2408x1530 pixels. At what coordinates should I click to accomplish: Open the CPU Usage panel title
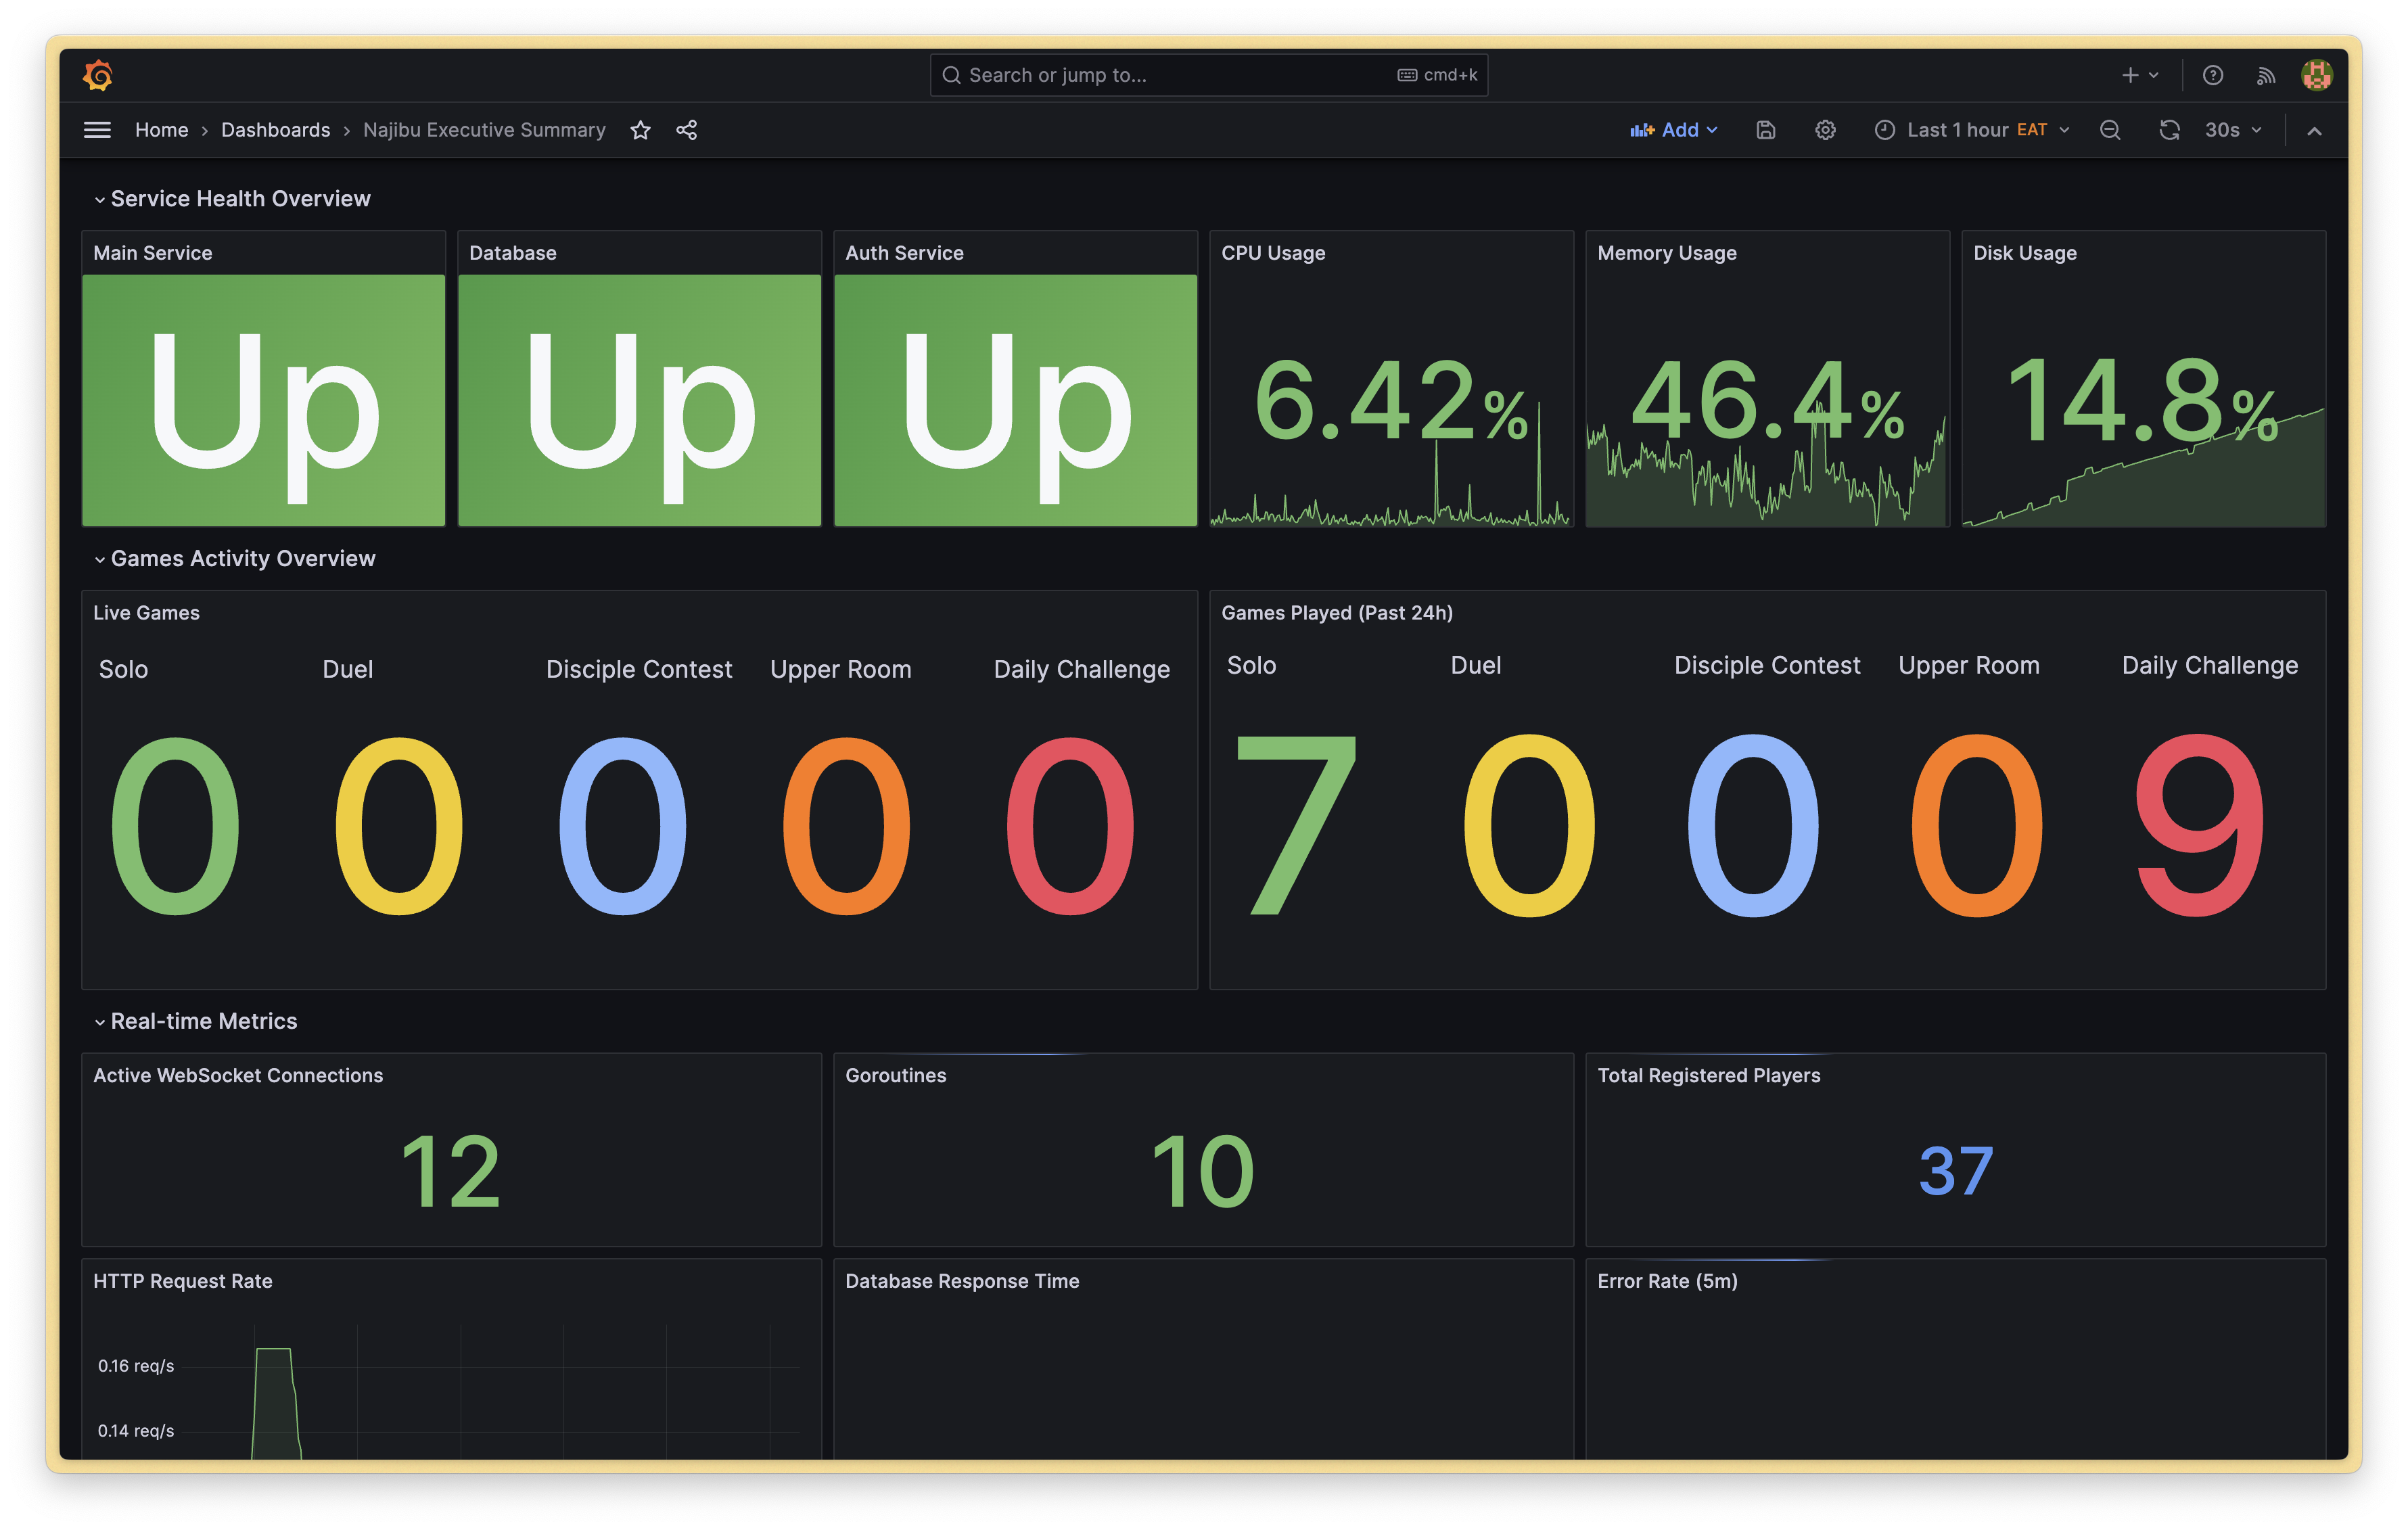1273,253
